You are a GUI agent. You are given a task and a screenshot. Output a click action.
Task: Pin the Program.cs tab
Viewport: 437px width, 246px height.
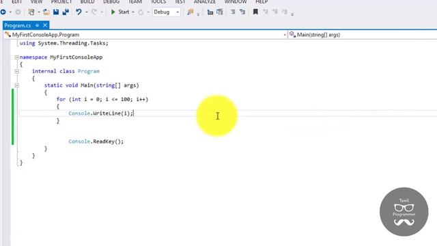[37, 25]
